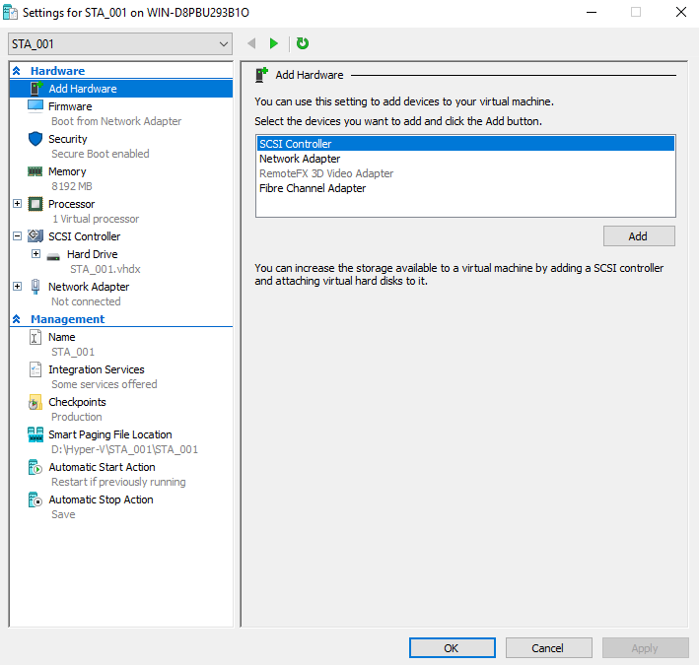
Task: Expand the Network Adapter tree node
Action: pos(17,287)
